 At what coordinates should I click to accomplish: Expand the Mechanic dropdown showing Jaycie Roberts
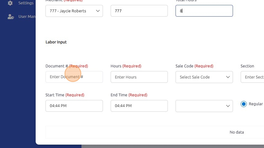(x=74, y=11)
